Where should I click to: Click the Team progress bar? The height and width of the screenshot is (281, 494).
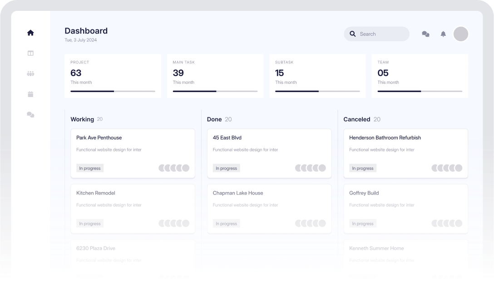click(420, 91)
